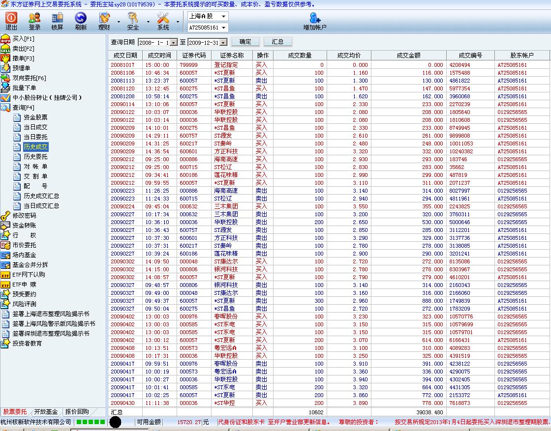Click the 基金合并分拆 icon
The height and width of the screenshot is (431, 551).
click(x=5, y=264)
